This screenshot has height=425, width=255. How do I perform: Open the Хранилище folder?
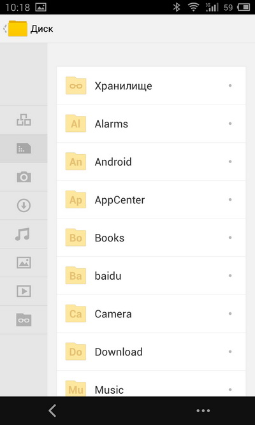point(151,85)
